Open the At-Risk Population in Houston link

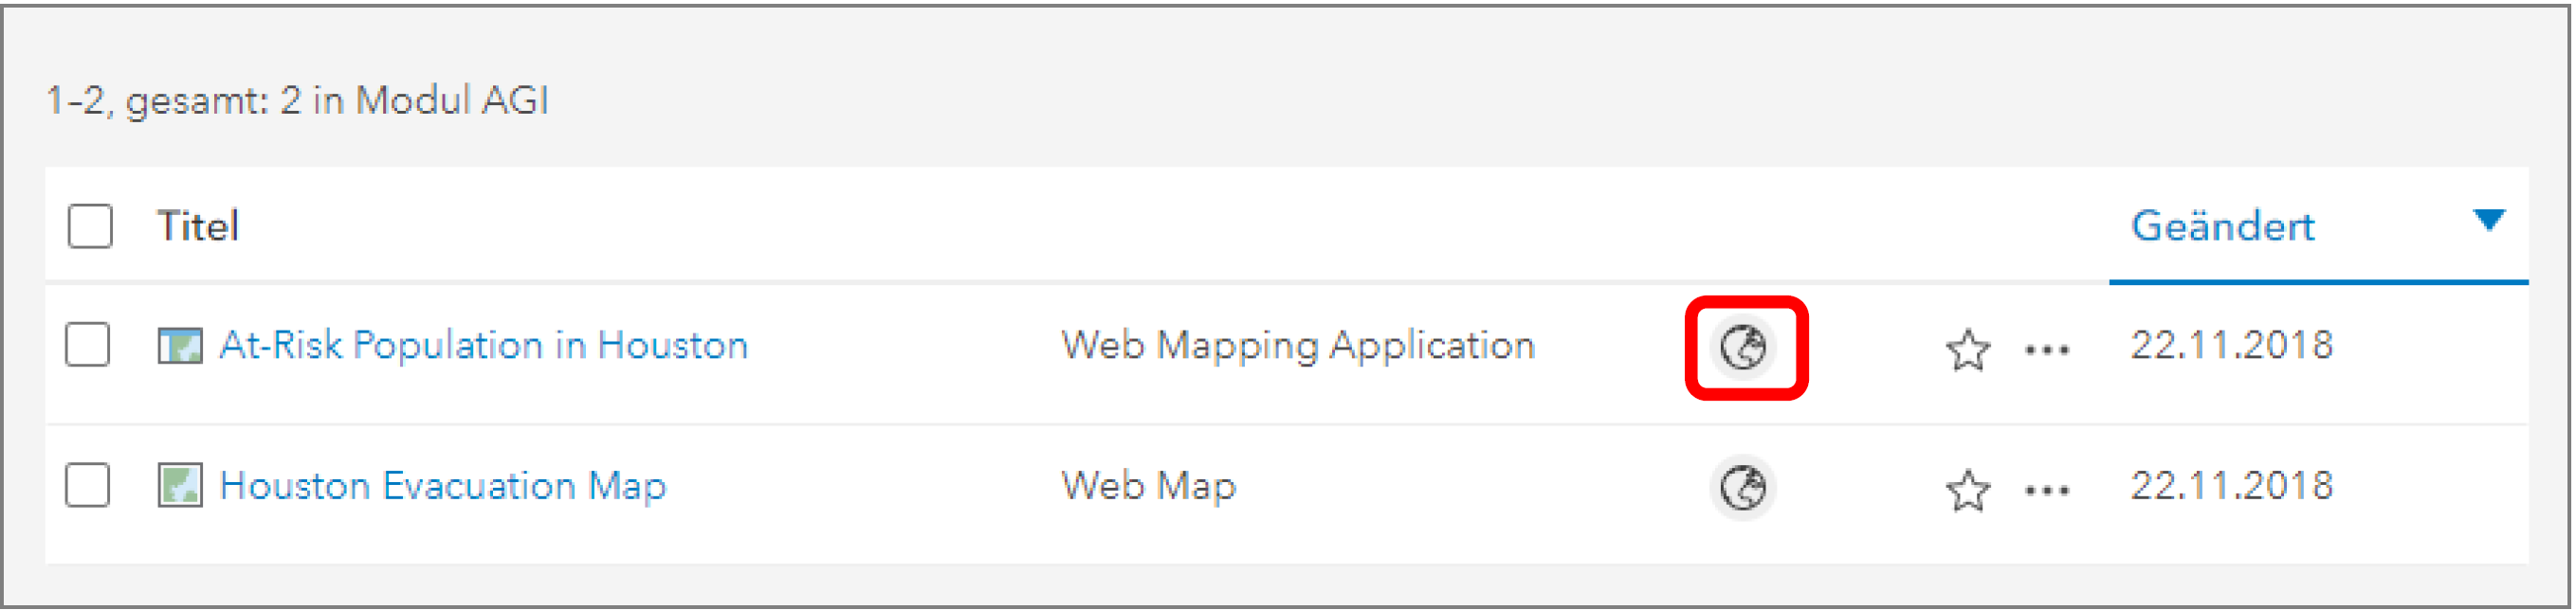coord(483,346)
